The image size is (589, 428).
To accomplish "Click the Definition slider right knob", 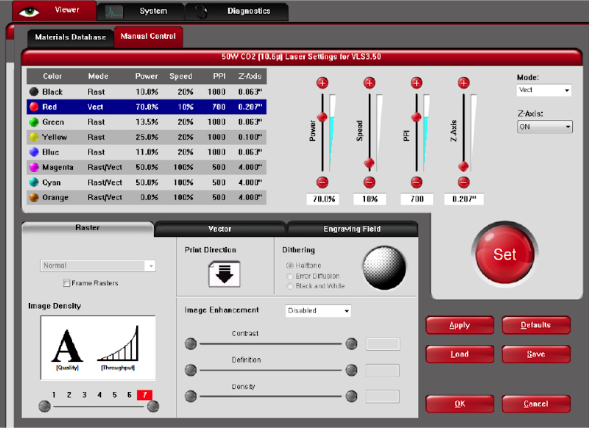I will (x=352, y=370).
